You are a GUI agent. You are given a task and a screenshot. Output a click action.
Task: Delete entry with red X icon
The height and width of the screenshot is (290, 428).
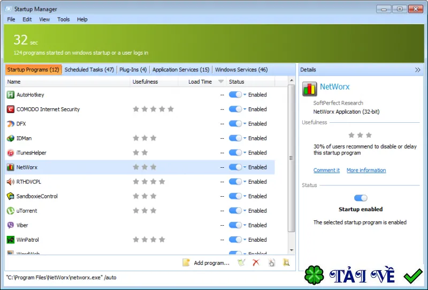click(256, 263)
